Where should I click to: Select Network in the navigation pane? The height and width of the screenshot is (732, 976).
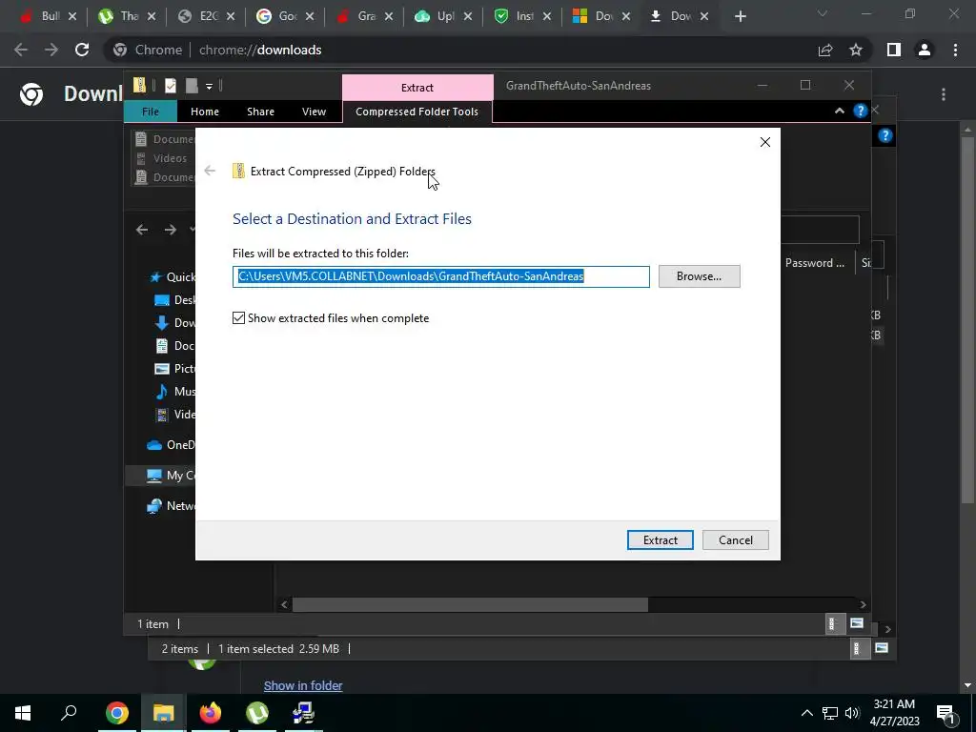click(171, 506)
